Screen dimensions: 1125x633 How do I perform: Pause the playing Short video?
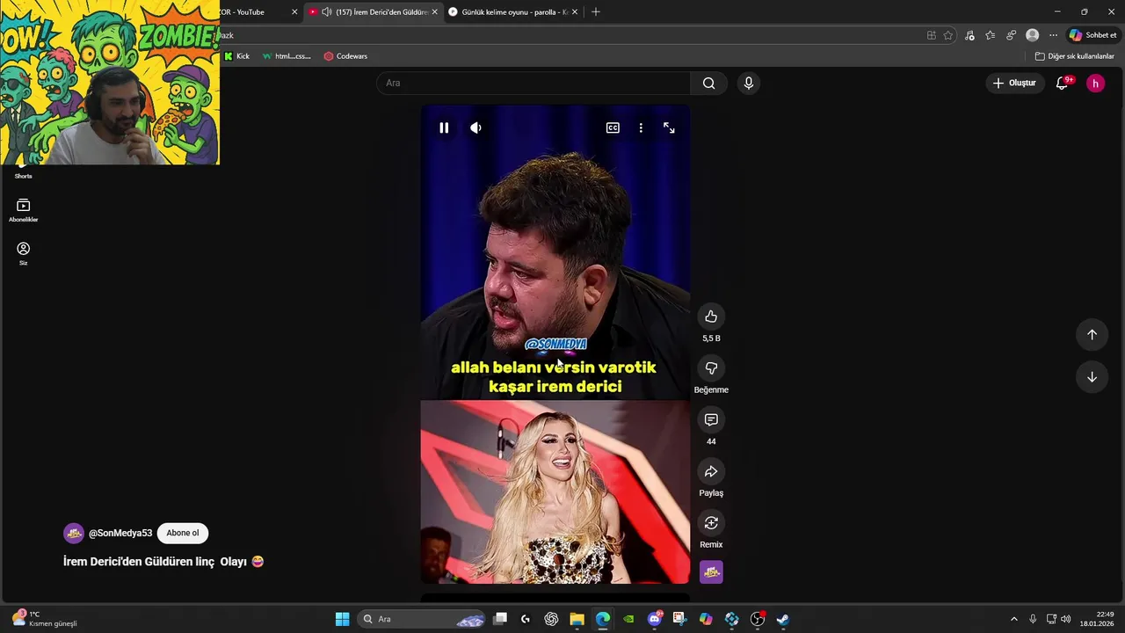pyautogui.click(x=444, y=128)
